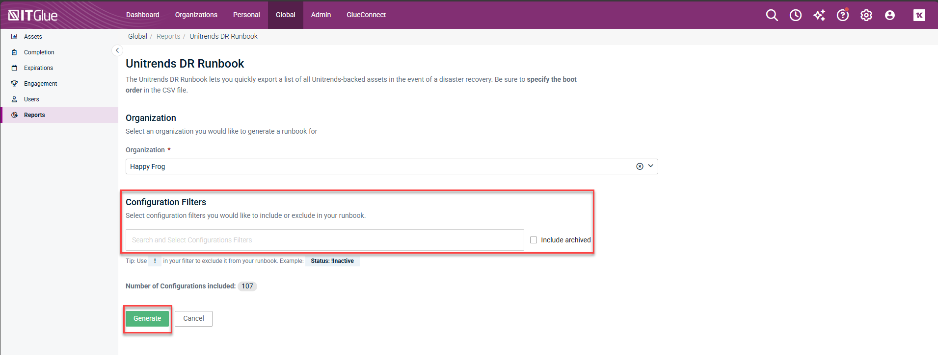Select Expirations in the sidebar
Image resolution: width=938 pixels, height=355 pixels.
tap(38, 68)
